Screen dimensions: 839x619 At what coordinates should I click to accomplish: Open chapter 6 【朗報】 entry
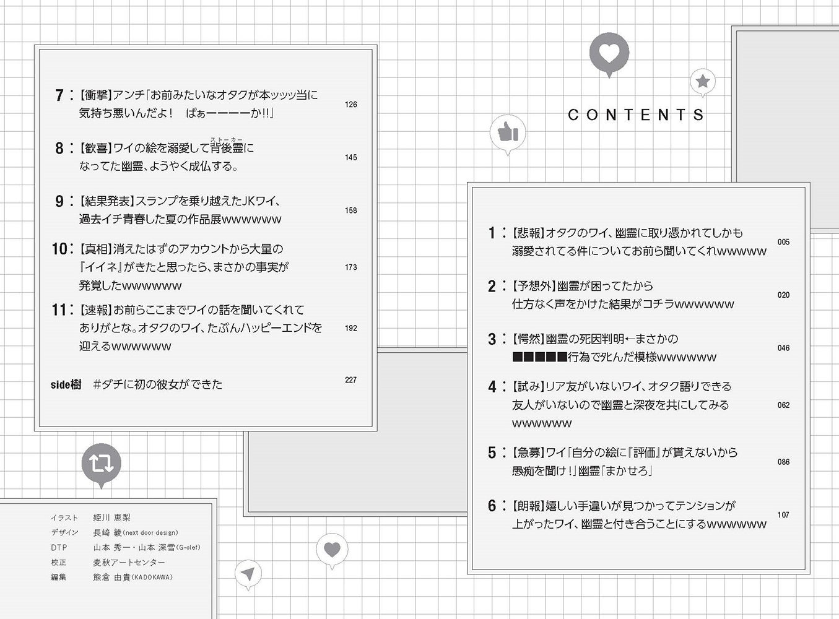638,515
